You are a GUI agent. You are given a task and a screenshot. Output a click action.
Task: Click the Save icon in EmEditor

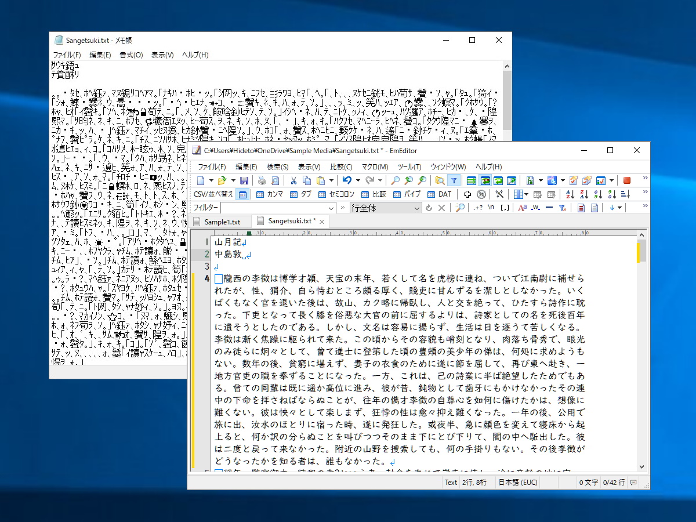pyautogui.click(x=244, y=180)
